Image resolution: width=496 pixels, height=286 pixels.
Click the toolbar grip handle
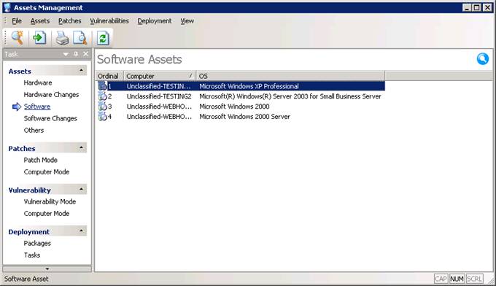point(5,38)
